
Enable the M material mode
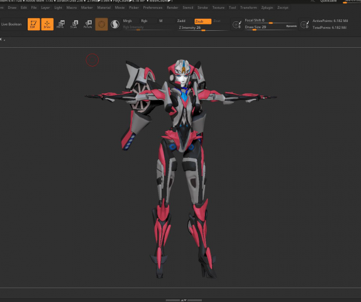pos(161,21)
